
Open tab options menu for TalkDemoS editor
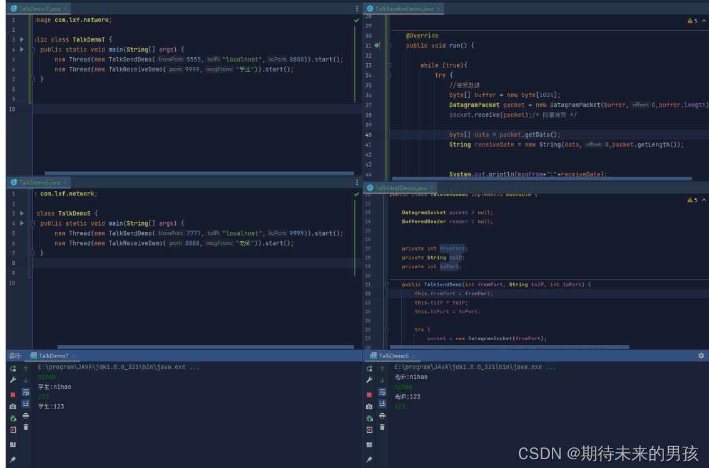(357, 182)
